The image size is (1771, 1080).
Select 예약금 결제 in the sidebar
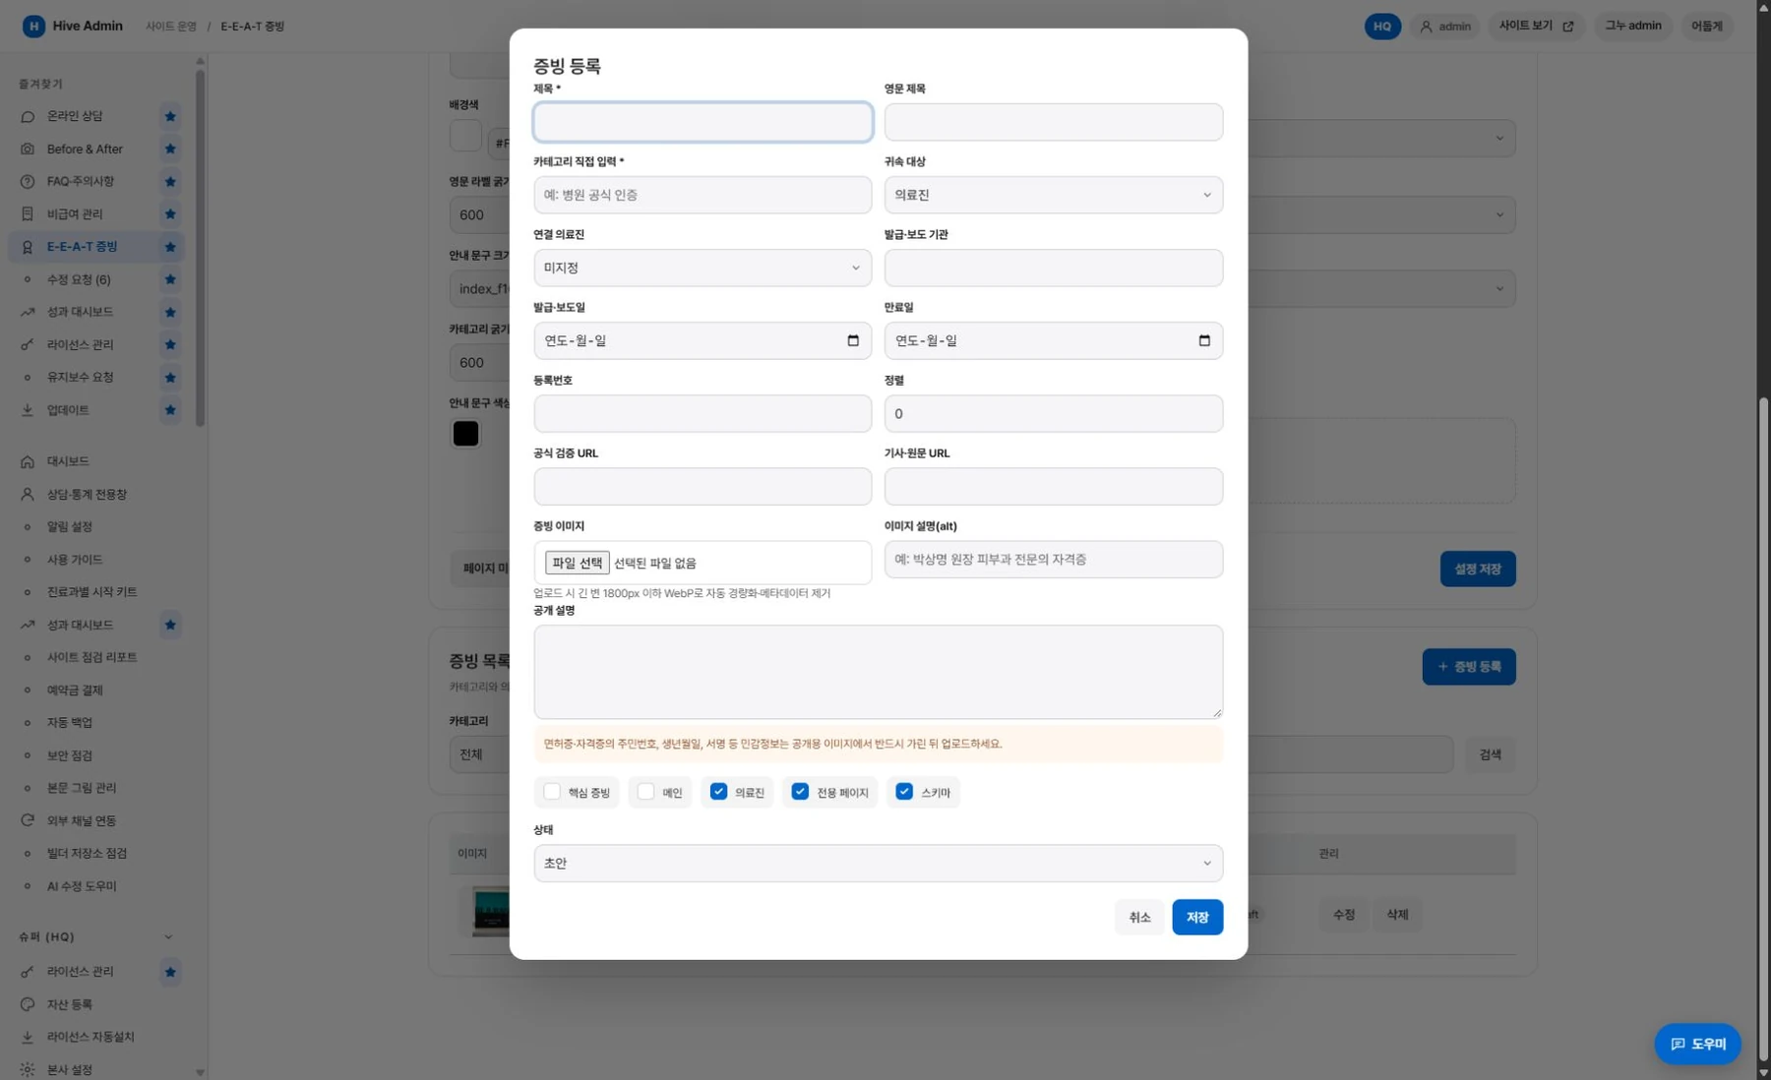75,690
